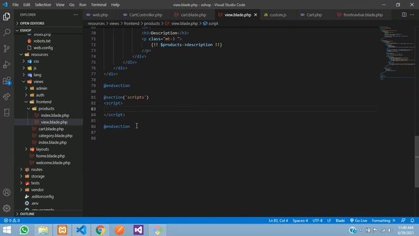Split the editor to the right
419x236 pixels.
click(404, 14)
